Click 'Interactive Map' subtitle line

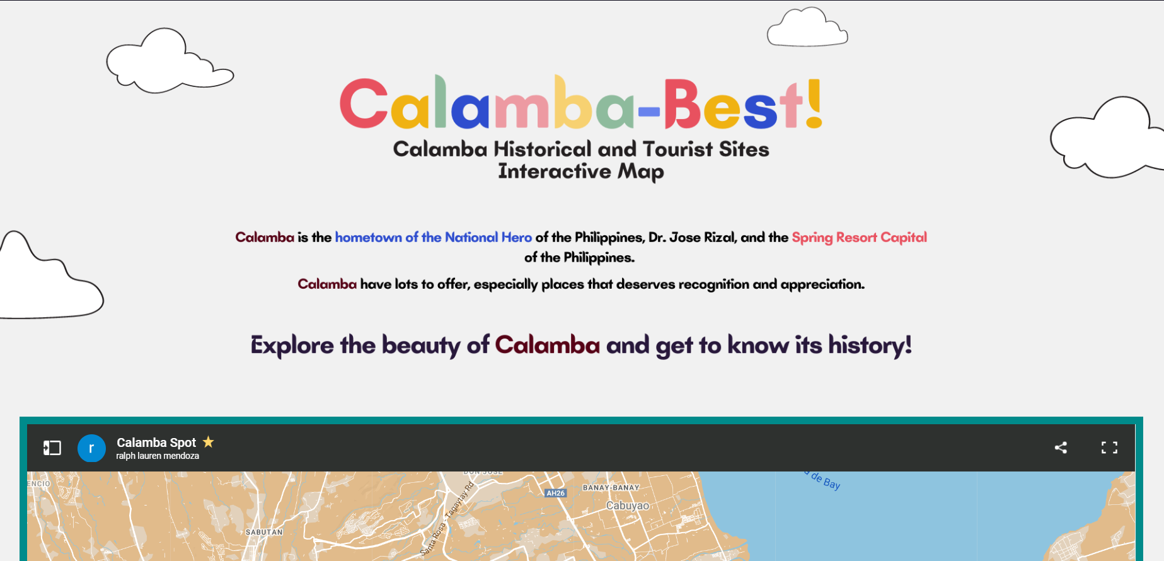point(581,171)
